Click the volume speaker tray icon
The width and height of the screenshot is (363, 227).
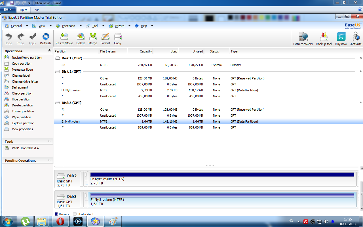[x=326, y=222]
